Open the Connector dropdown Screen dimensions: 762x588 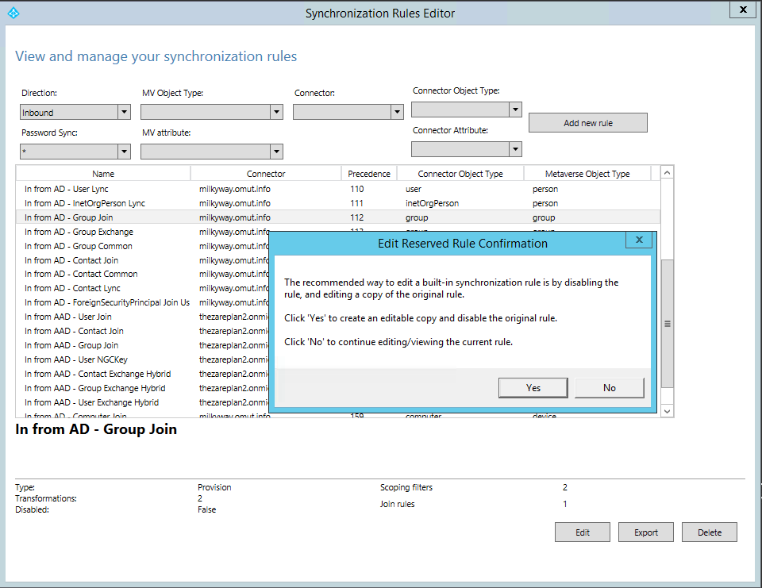tap(348, 112)
